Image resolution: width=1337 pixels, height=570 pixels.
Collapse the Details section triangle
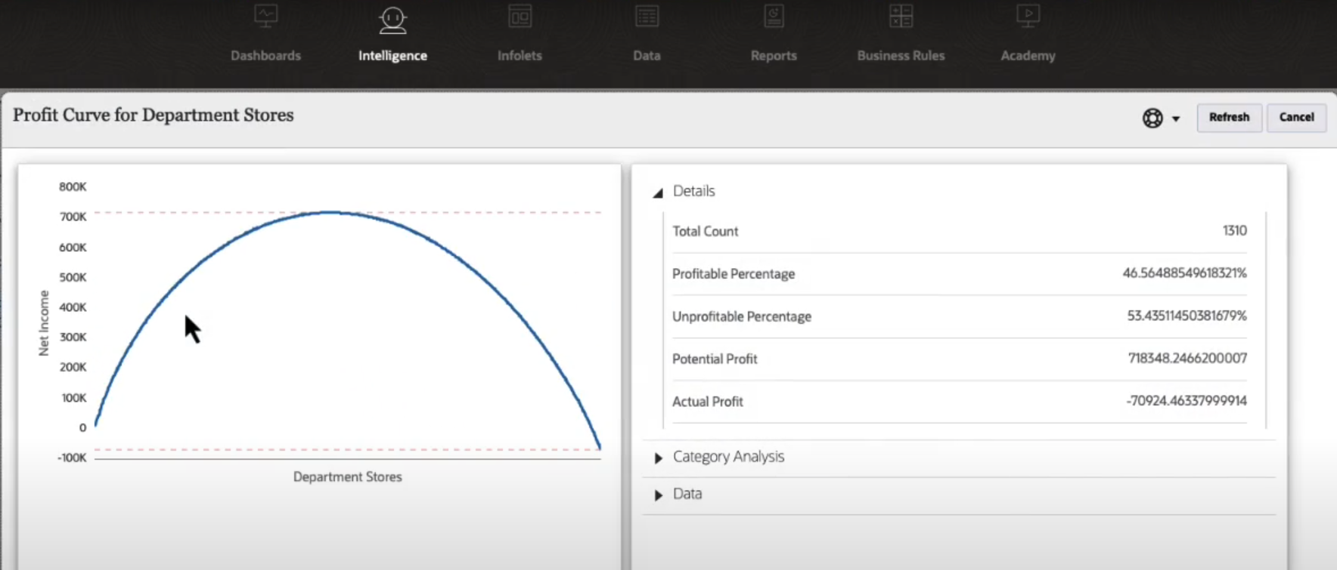pos(658,193)
